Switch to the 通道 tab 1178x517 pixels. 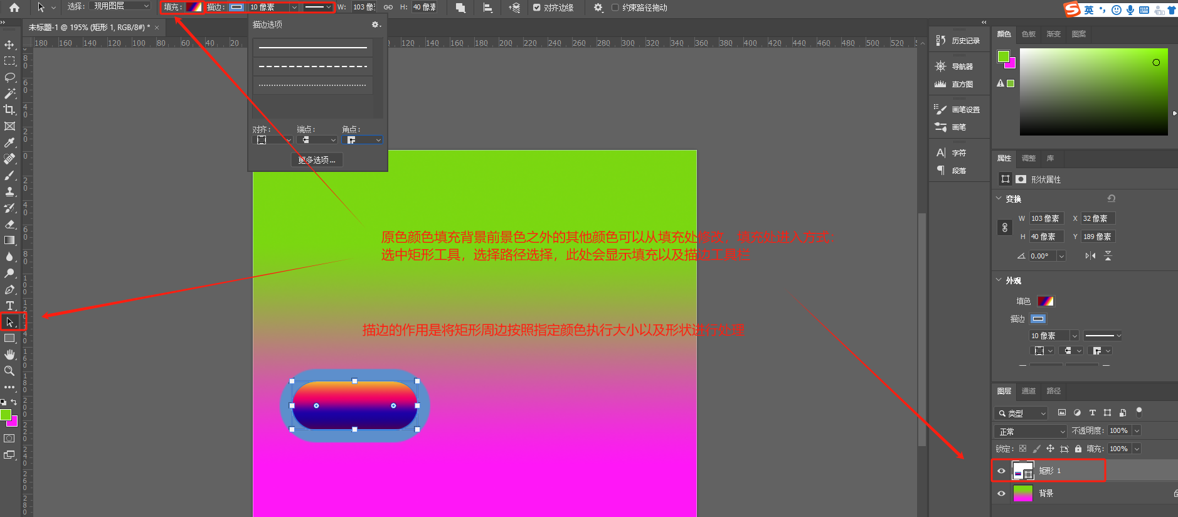1029,391
